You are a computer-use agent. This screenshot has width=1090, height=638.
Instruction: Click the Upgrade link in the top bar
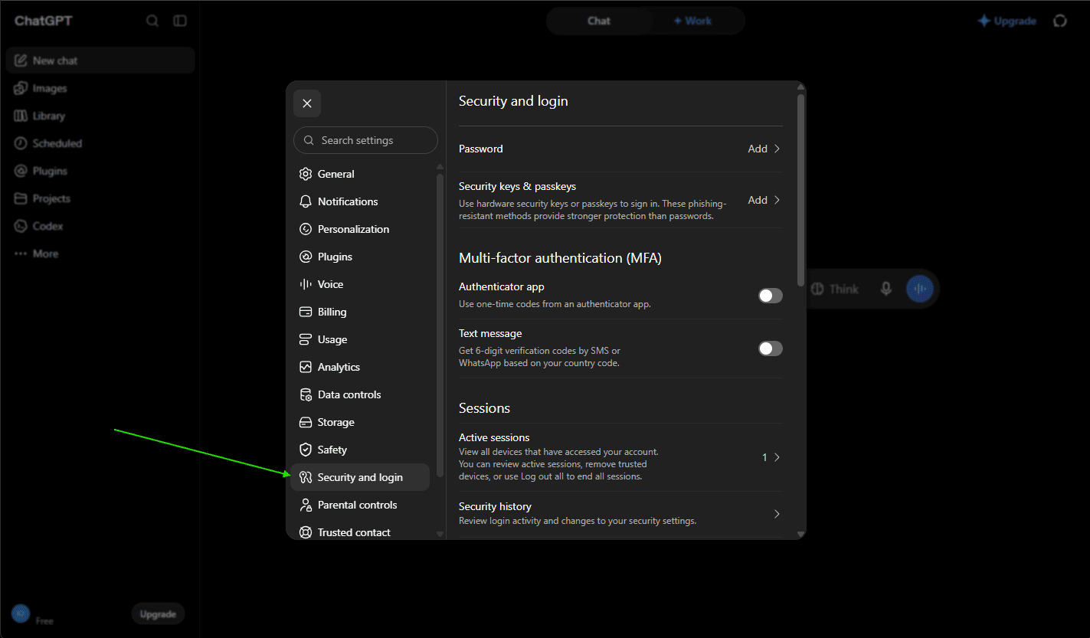coord(1007,21)
